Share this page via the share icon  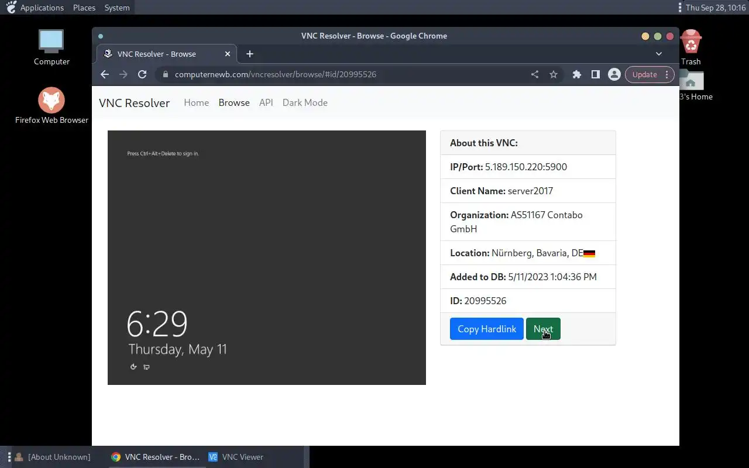[x=535, y=74]
